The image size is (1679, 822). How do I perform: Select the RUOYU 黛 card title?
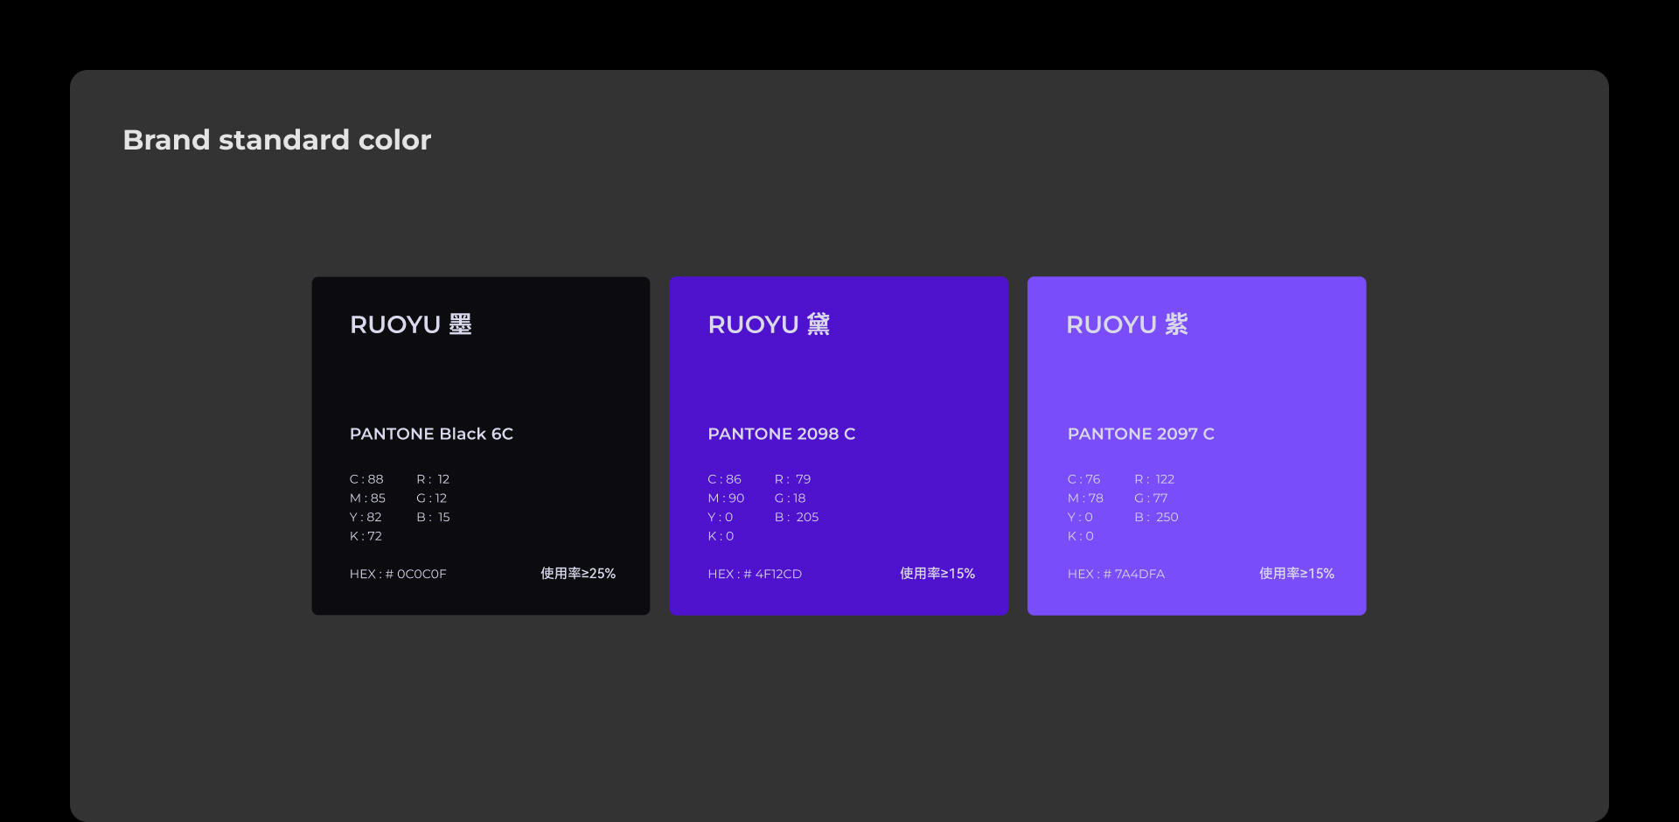coord(769,324)
